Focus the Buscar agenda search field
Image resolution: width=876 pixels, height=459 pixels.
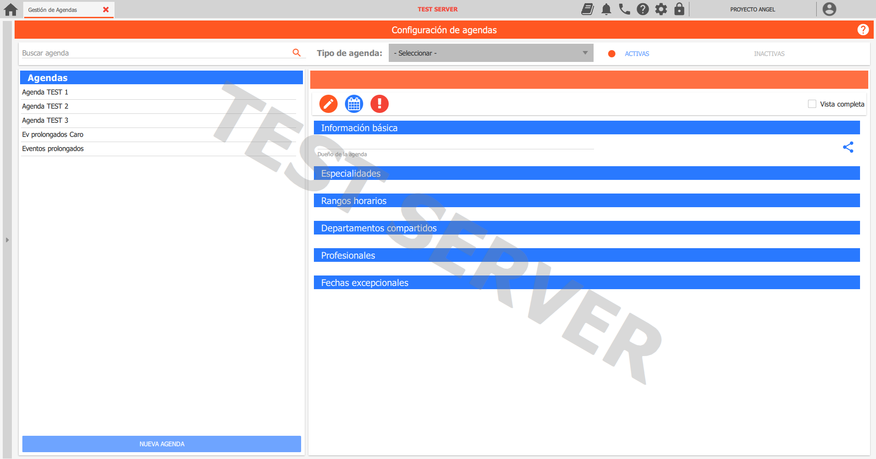tap(155, 53)
